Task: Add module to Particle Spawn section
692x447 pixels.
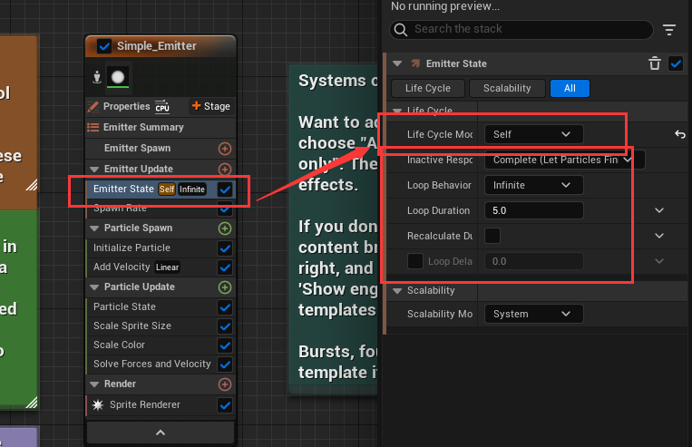Action: point(225,228)
